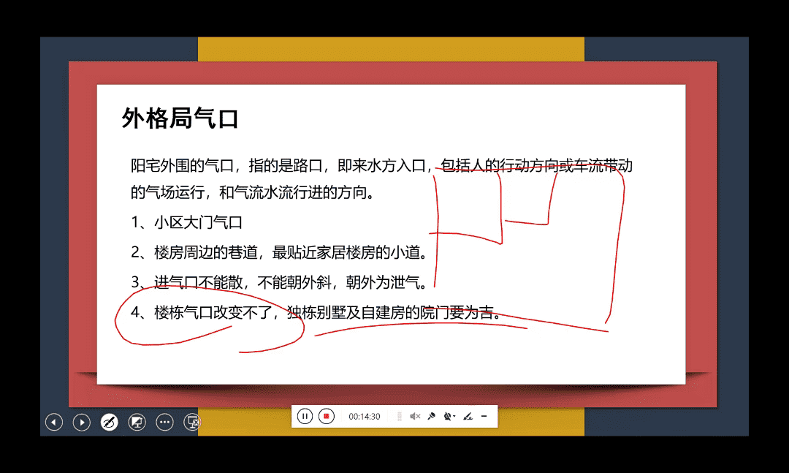
Task: Click the line starting with 2、楼房周边的巷道
Action: (x=278, y=253)
